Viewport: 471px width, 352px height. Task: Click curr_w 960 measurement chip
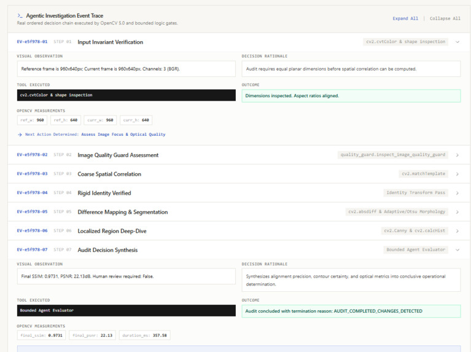[100, 120]
